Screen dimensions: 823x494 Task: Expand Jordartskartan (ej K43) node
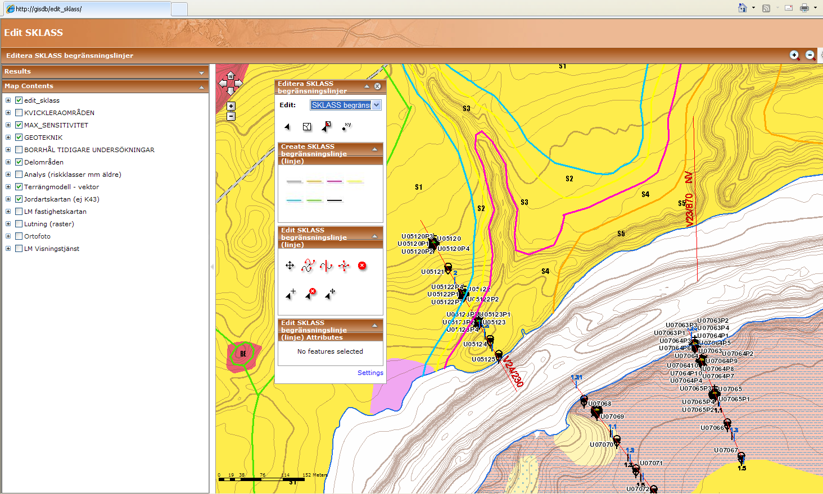point(8,199)
